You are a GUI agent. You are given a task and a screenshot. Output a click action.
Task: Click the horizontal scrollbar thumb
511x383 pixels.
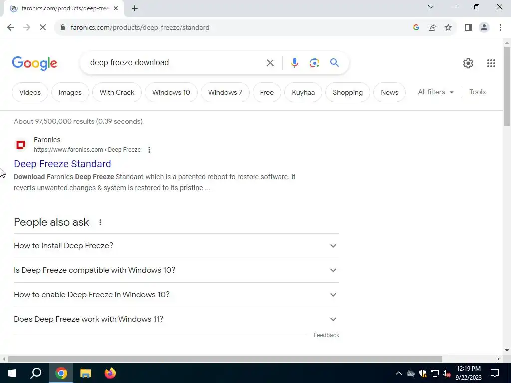225,359
